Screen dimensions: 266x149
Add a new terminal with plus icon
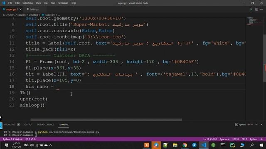pyautogui.click(x=249, y=125)
